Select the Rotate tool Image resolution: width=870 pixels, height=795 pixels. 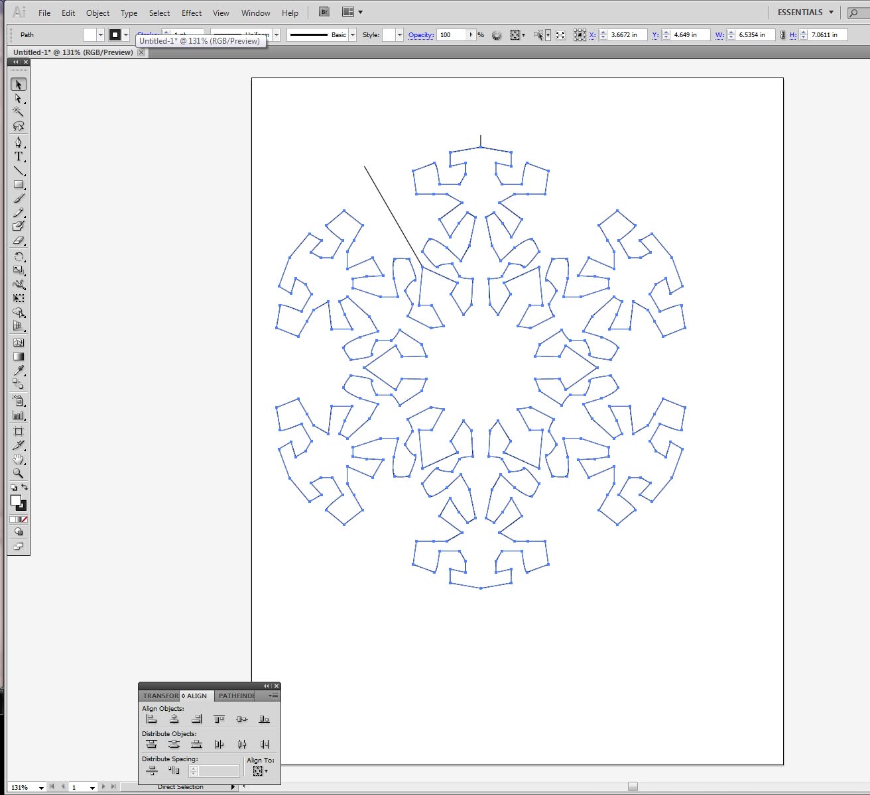click(x=19, y=256)
